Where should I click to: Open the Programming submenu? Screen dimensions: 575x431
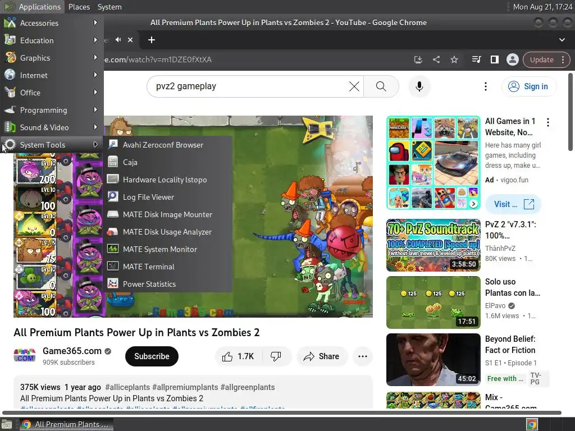52,110
